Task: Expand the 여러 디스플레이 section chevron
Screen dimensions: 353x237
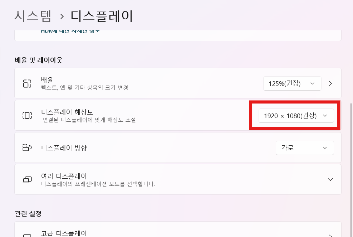Action: coord(330,179)
